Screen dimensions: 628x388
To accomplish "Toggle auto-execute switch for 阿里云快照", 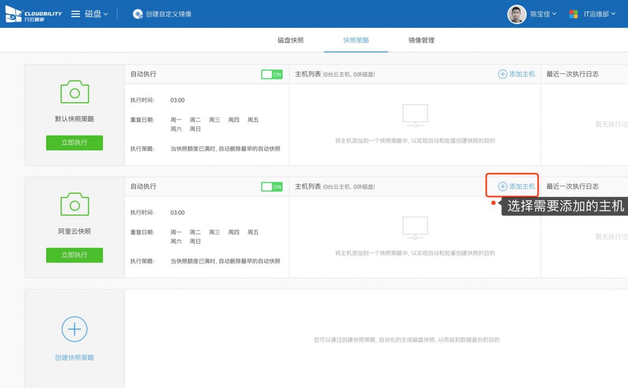I will pyautogui.click(x=271, y=187).
